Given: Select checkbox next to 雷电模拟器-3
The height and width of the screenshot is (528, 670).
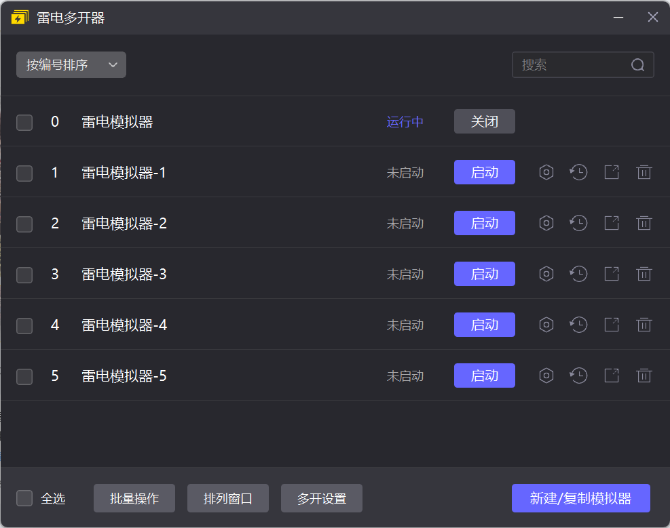Looking at the screenshot, I should pyautogui.click(x=24, y=275).
